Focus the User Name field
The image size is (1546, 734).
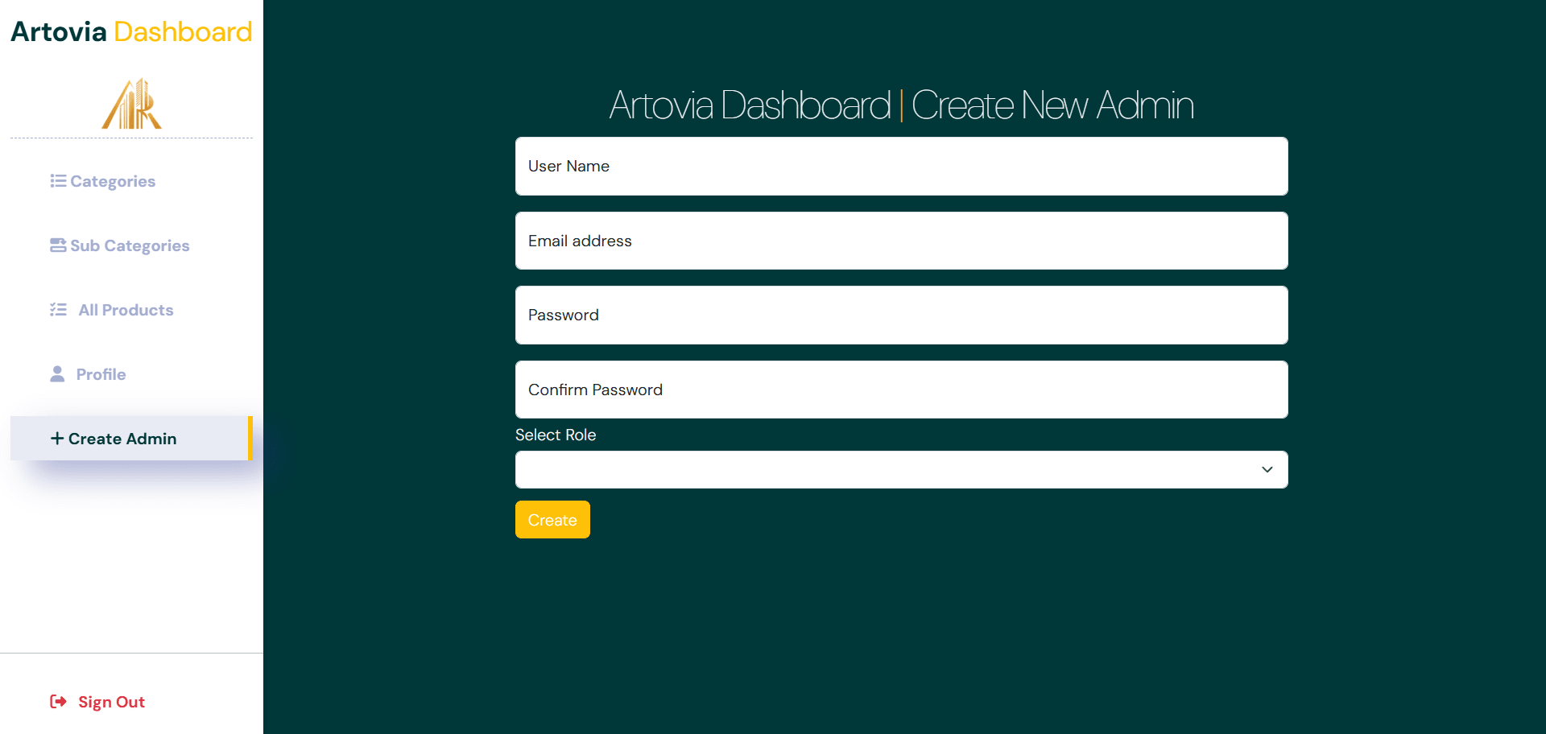[x=901, y=167]
